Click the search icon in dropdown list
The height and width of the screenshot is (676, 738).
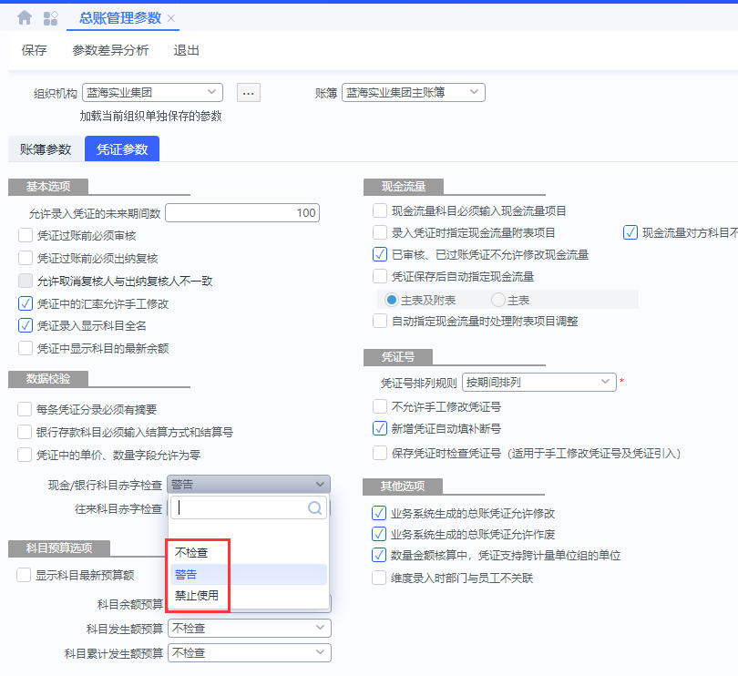(x=314, y=508)
